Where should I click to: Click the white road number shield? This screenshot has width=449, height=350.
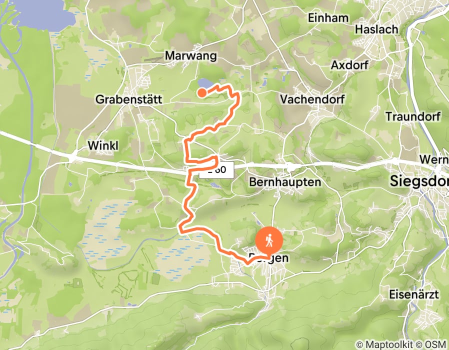[217, 170]
